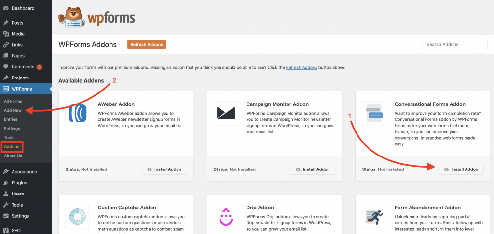Click the AWeber addon logo
The height and width of the screenshot is (234, 494).
(78, 113)
